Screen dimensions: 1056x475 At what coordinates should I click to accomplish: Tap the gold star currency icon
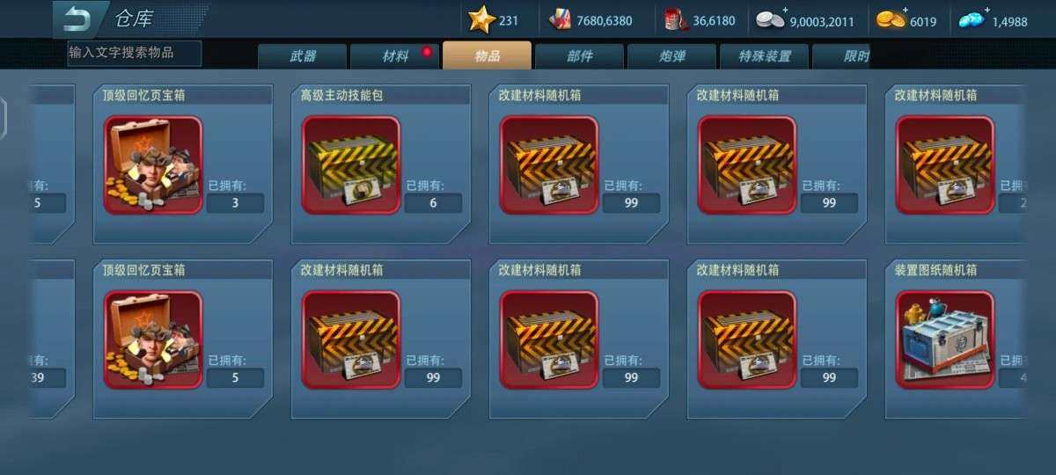point(481,19)
